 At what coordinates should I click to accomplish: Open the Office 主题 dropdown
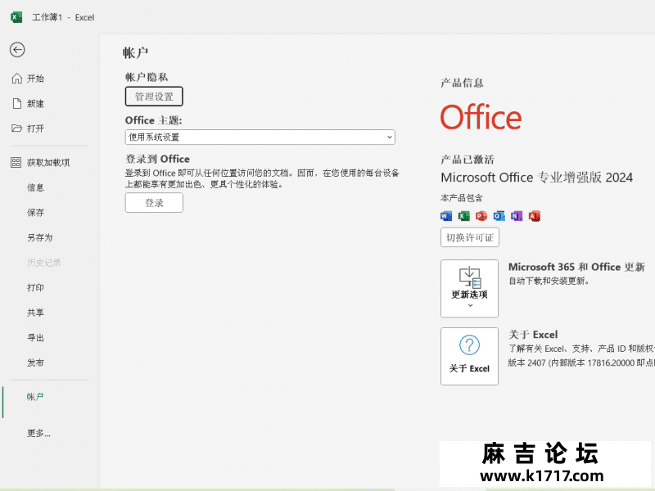click(260, 137)
